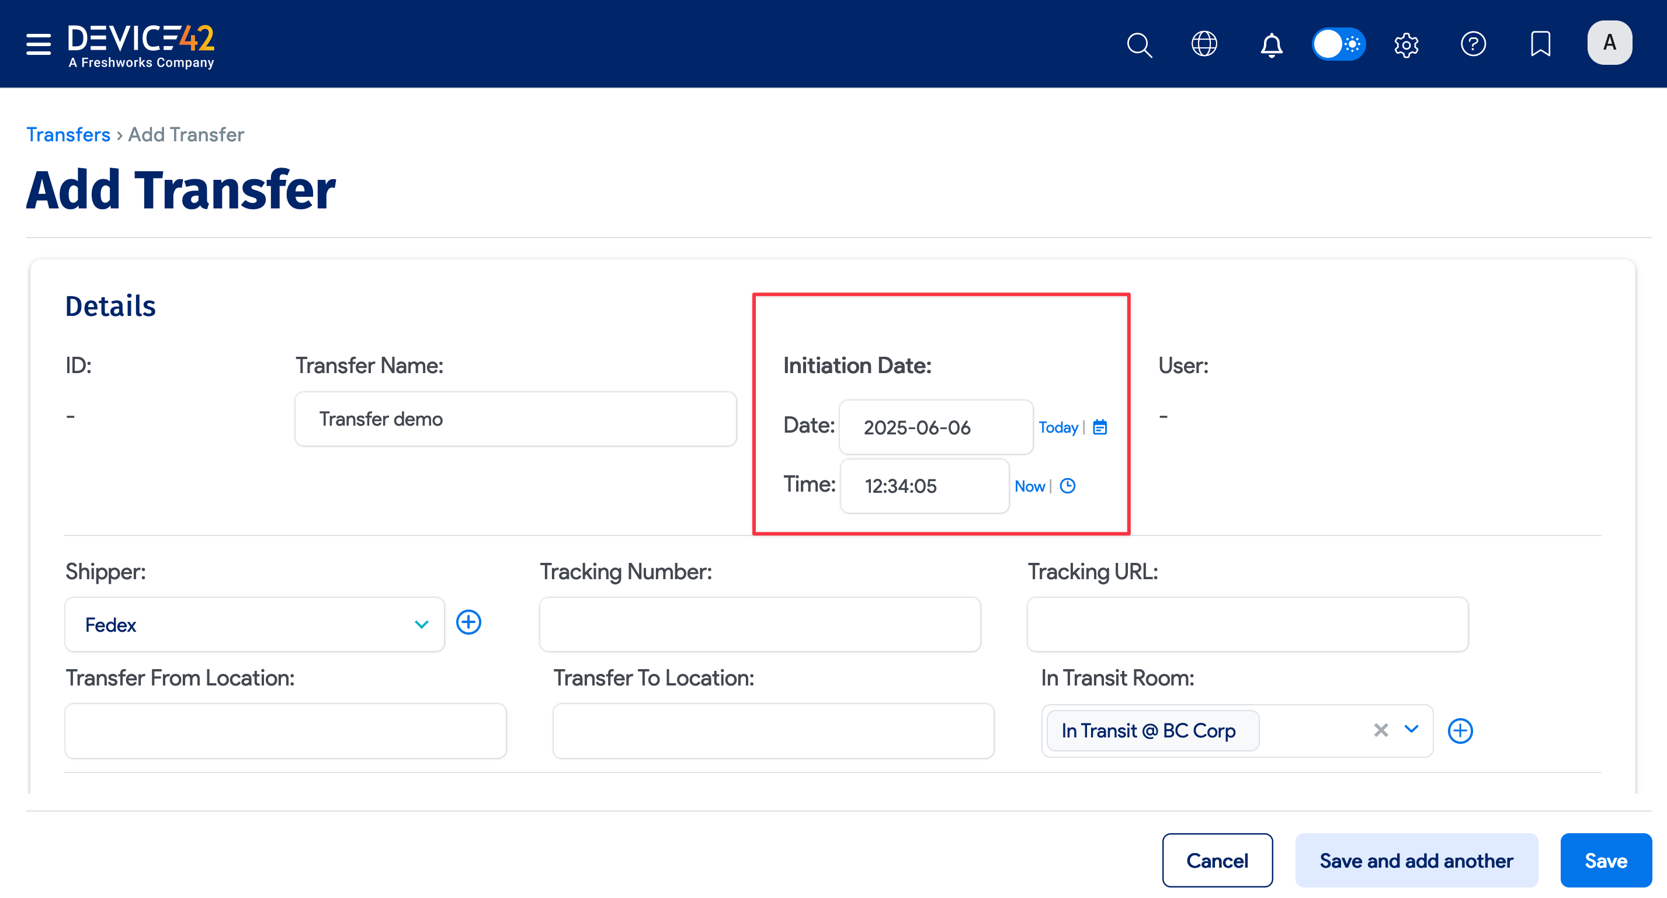
Task: Open the user avatar menu
Action: [1609, 43]
